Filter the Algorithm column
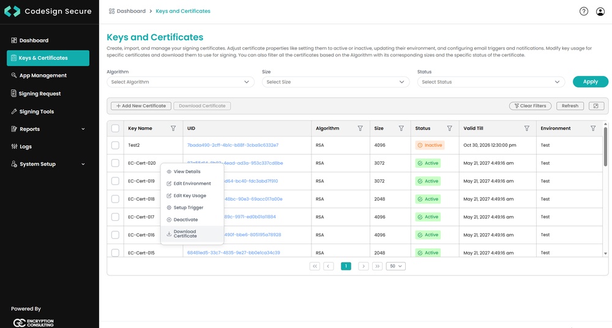 tap(360, 129)
